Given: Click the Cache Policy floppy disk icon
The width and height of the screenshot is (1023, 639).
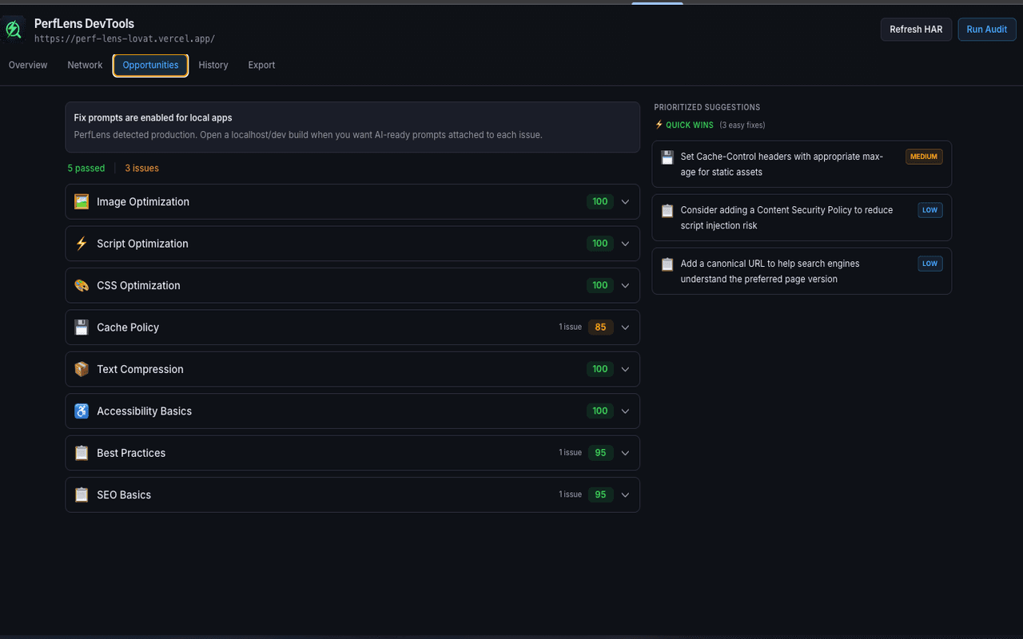Looking at the screenshot, I should click(82, 327).
